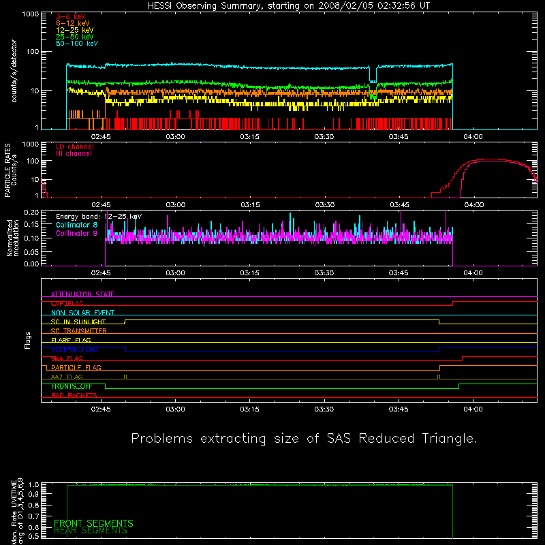Select the Collimator 9 legend label
Screen dimensions: 545x545
coord(76,233)
